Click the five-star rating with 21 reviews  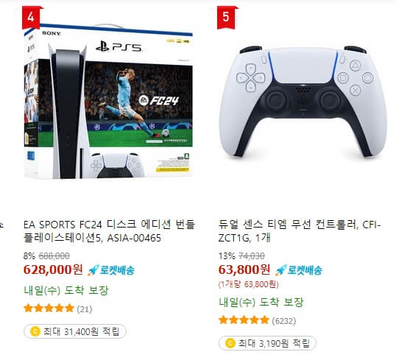click(49, 309)
